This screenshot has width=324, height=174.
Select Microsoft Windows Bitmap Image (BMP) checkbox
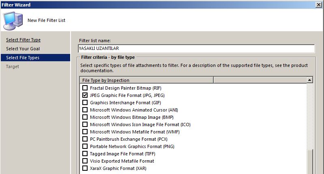coord(85,117)
